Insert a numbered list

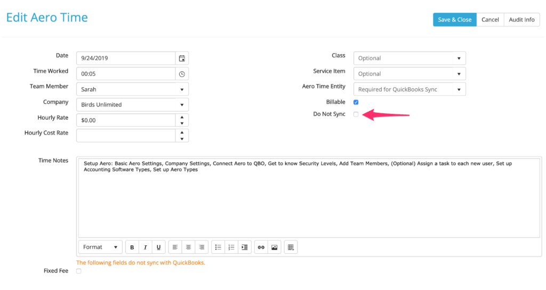pos(231,247)
